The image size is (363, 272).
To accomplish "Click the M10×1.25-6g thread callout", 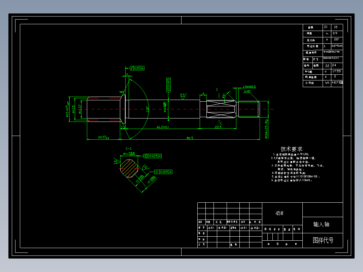I will tap(266, 129).
